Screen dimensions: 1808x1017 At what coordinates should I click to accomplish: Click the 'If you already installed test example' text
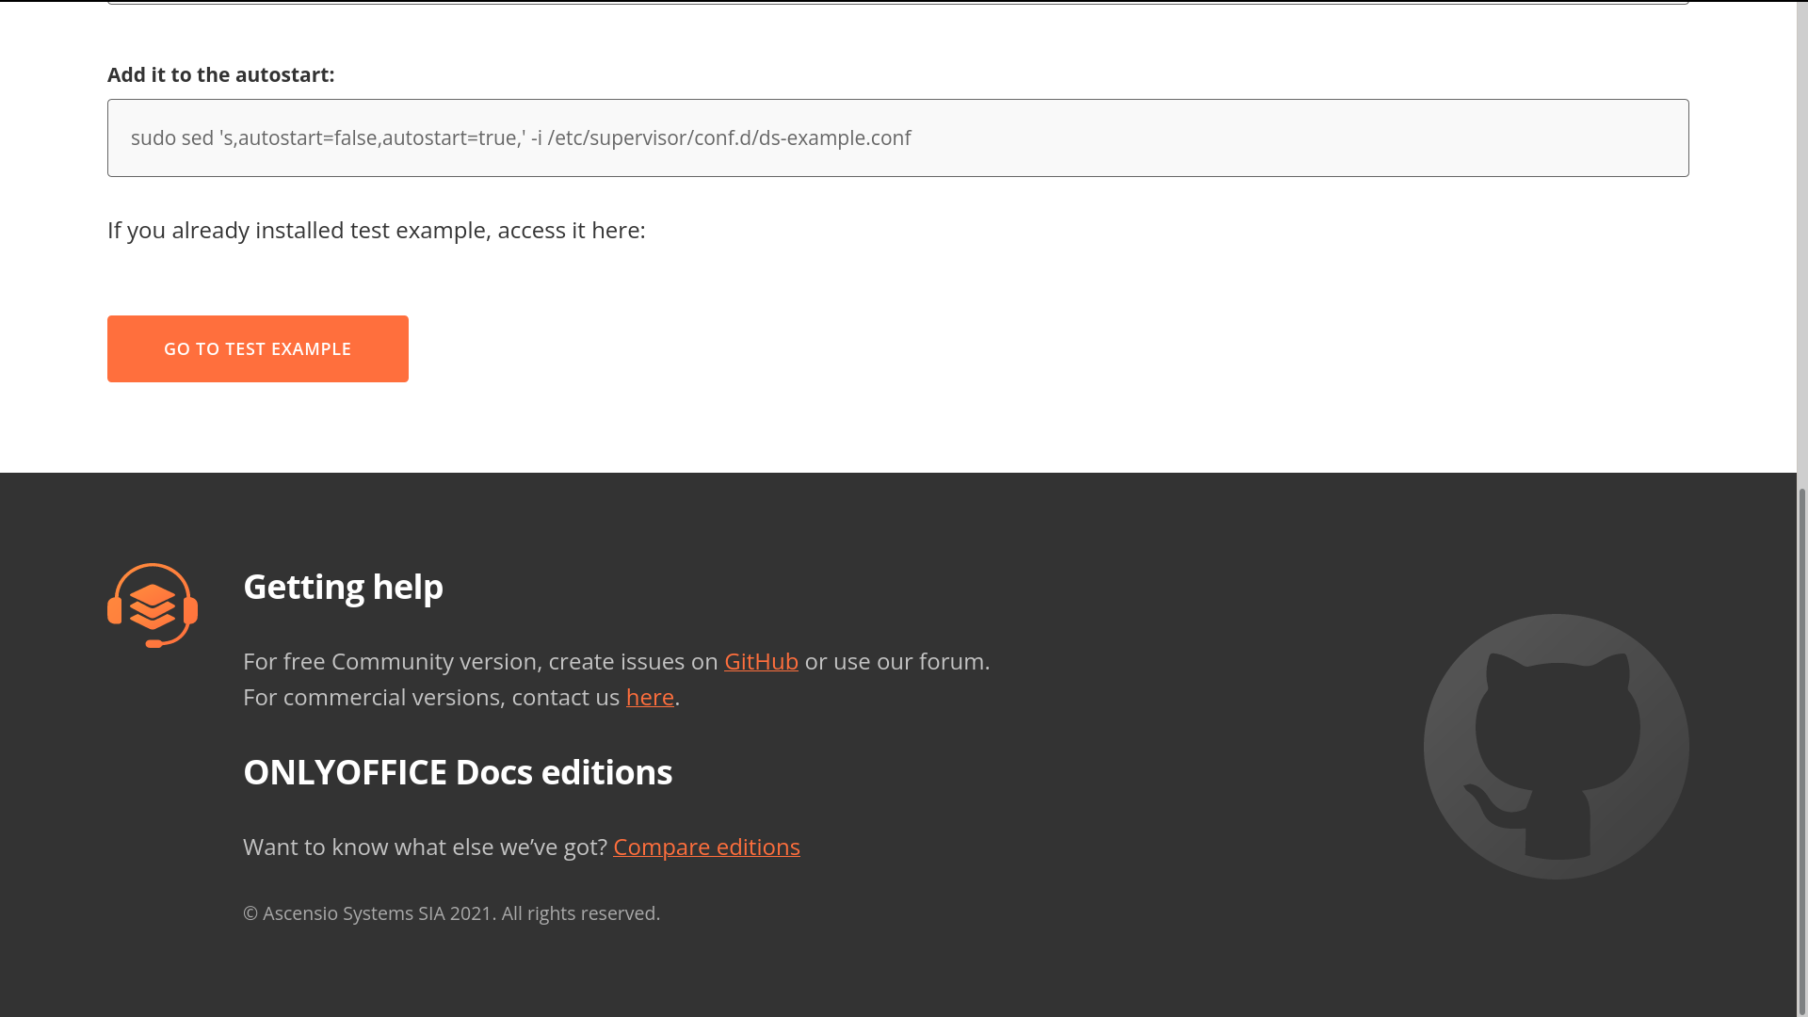coord(376,230)
